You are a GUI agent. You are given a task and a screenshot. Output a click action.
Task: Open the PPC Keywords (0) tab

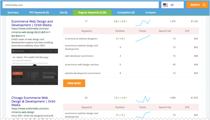tap(39, 12)
